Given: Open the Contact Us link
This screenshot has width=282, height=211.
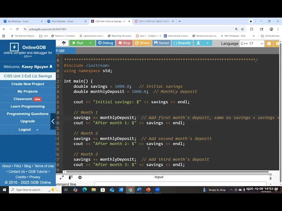Looking at the screenshot, I should pyautogui.click(x=17, y=171).
